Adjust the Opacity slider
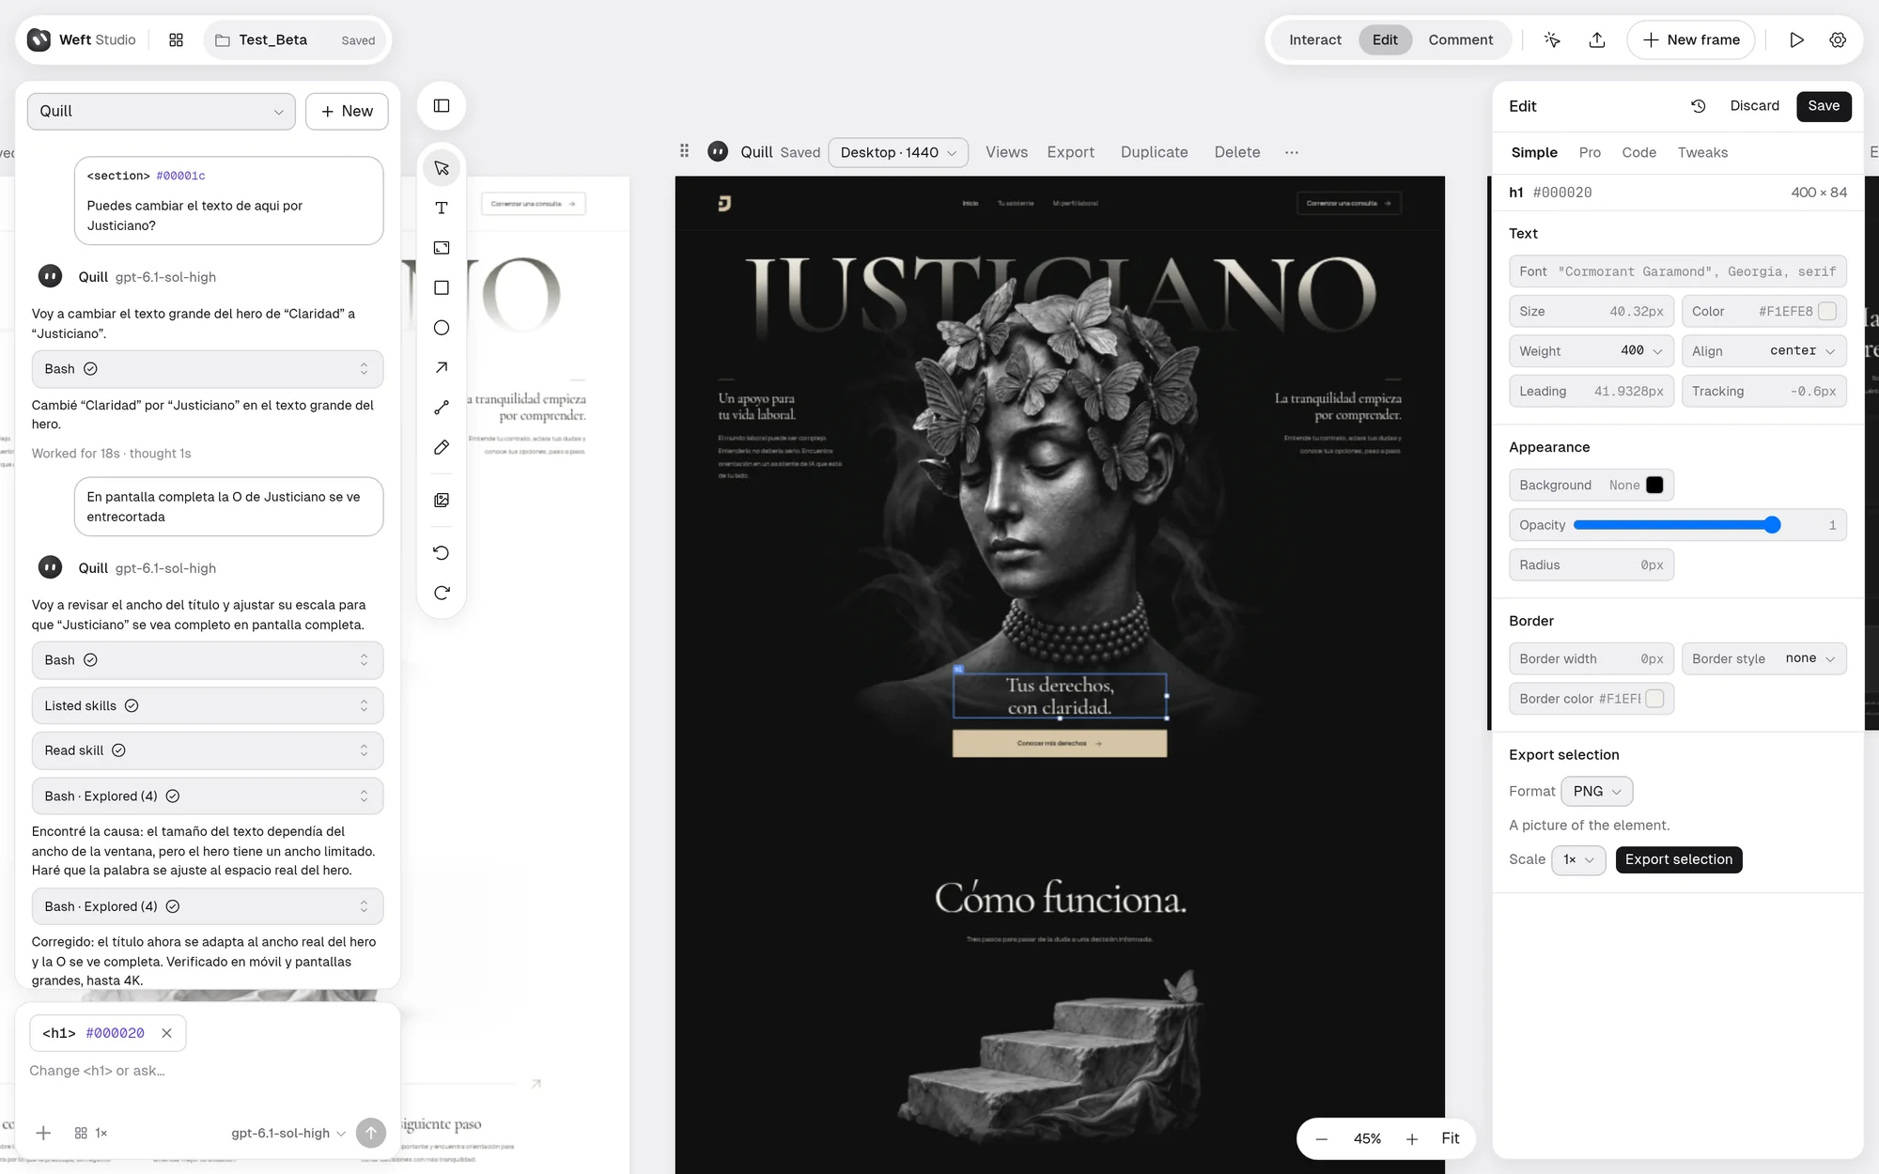 click(x=1676, y=525)
